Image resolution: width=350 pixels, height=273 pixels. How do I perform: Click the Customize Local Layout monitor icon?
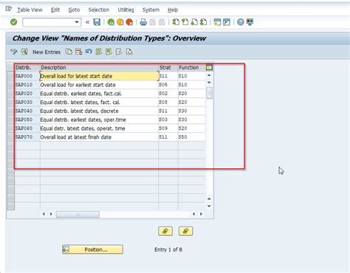[250, 22]
